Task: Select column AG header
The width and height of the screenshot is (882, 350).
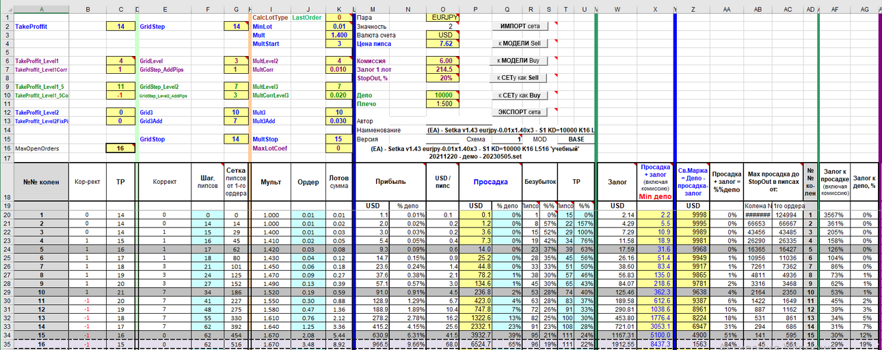Action: pos(865,9)
